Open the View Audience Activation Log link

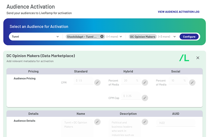pos(178,12)
